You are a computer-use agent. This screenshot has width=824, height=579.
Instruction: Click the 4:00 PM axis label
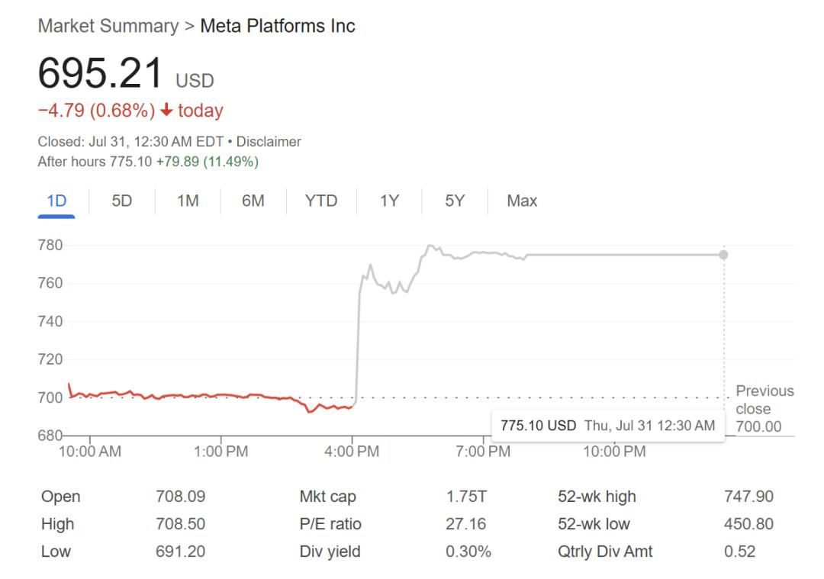point(352,452)
